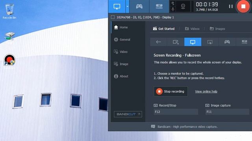The height and width of the screenshot is (141, 252).
Task: Select the Bandicam shortcut on desktop
Action: tap(9, 60)
